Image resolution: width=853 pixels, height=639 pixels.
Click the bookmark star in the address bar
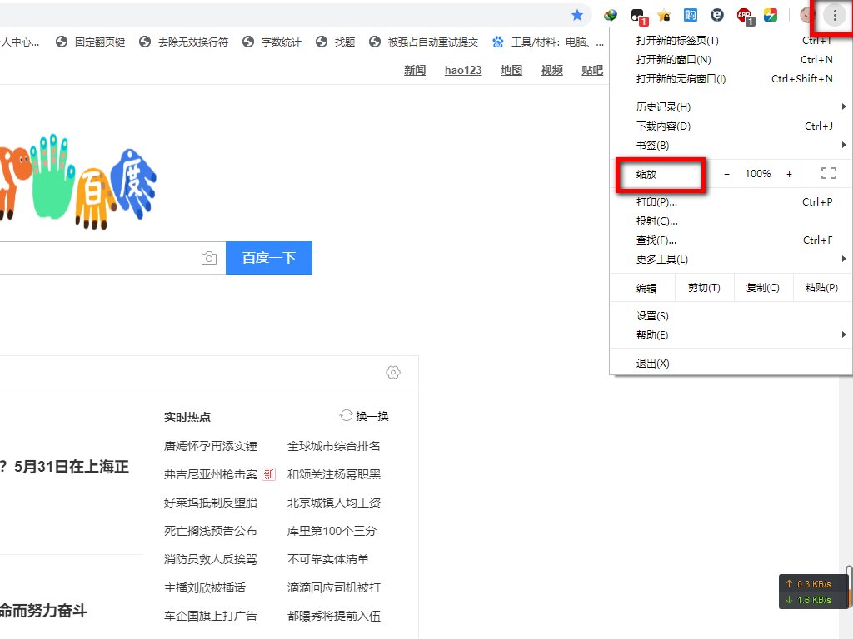[578, 15]
